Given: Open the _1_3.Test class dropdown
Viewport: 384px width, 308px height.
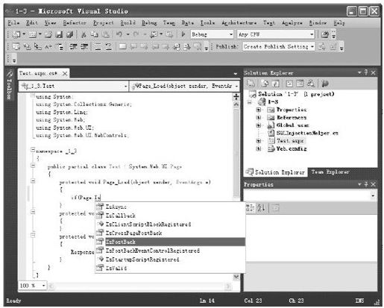Looking at the screenshot, I should (x=73, y=86).
